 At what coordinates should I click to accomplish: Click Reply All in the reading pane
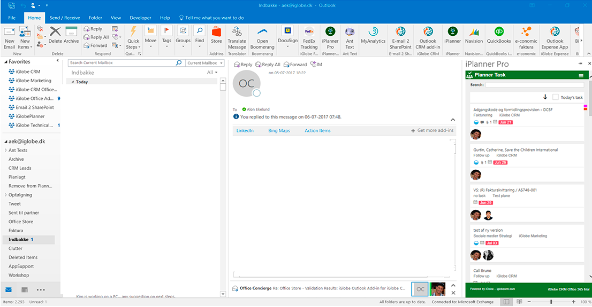[x=268, y=65]
